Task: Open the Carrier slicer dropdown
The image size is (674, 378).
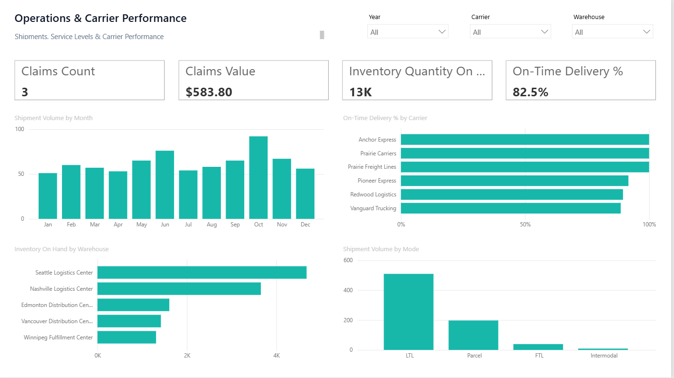Action: point(510,32)
